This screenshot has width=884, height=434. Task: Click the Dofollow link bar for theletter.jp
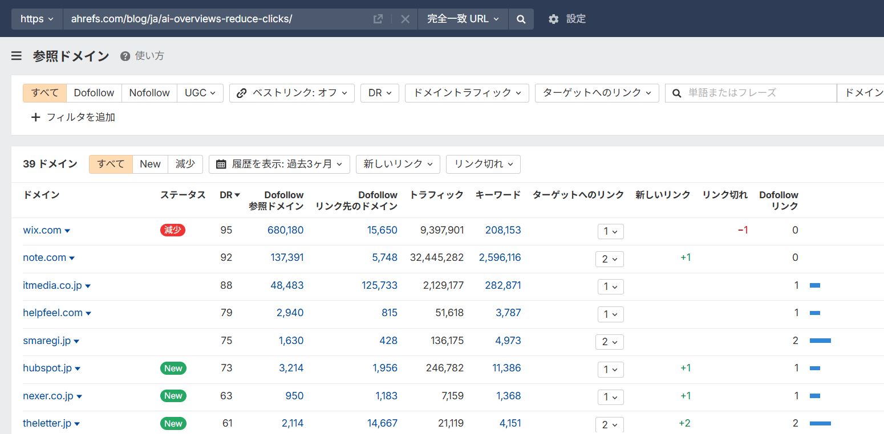click(x=820, y=423)
